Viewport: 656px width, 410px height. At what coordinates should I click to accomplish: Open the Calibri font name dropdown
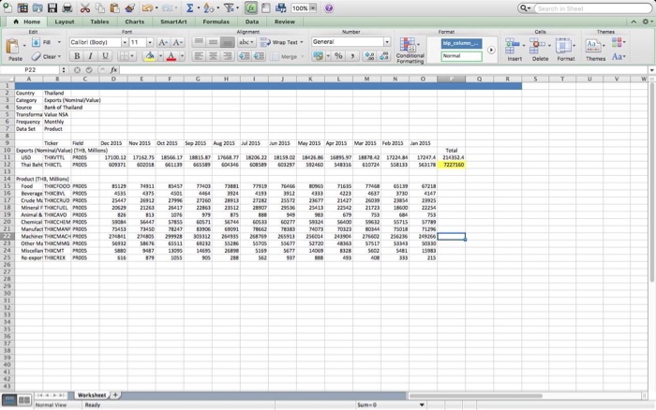coord(123,42)
